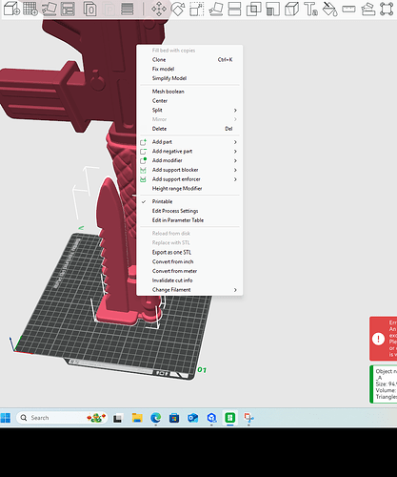Select the Cut tool
The width and height of the screenshot is (397, 477).
pyautogui.click(x=234, y=9)
